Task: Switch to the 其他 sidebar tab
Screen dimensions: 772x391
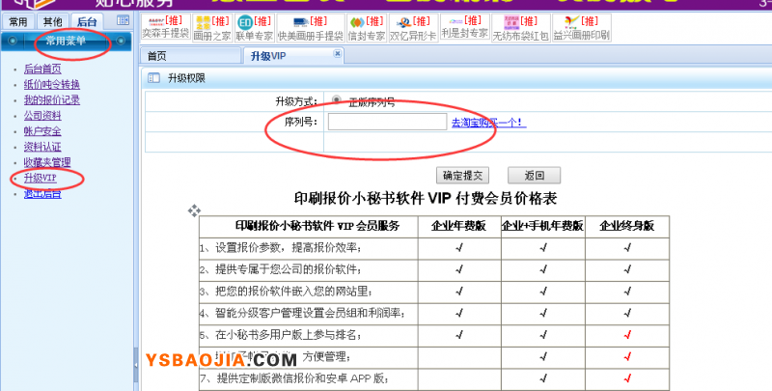Action: [53, 21]
